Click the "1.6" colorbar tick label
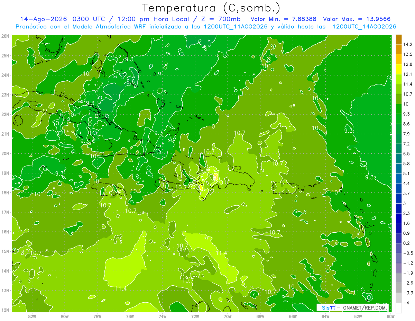 [x=407, y=223]
